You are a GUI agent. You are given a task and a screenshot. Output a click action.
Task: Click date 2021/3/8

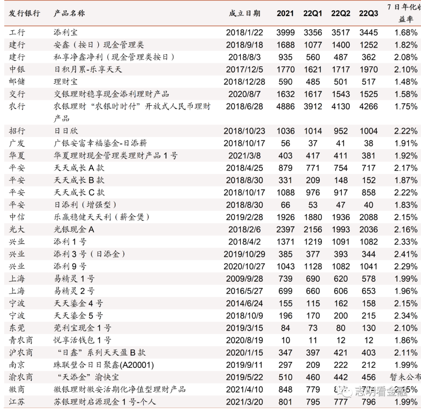click(x=244, y=156)
